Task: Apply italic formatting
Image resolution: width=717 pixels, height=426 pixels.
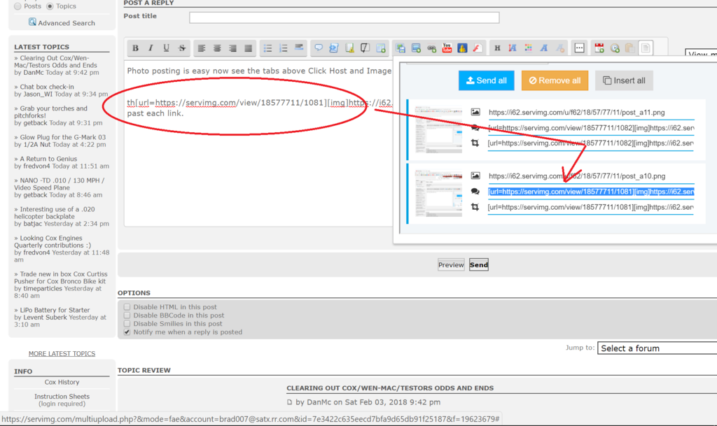Action: 151,48
